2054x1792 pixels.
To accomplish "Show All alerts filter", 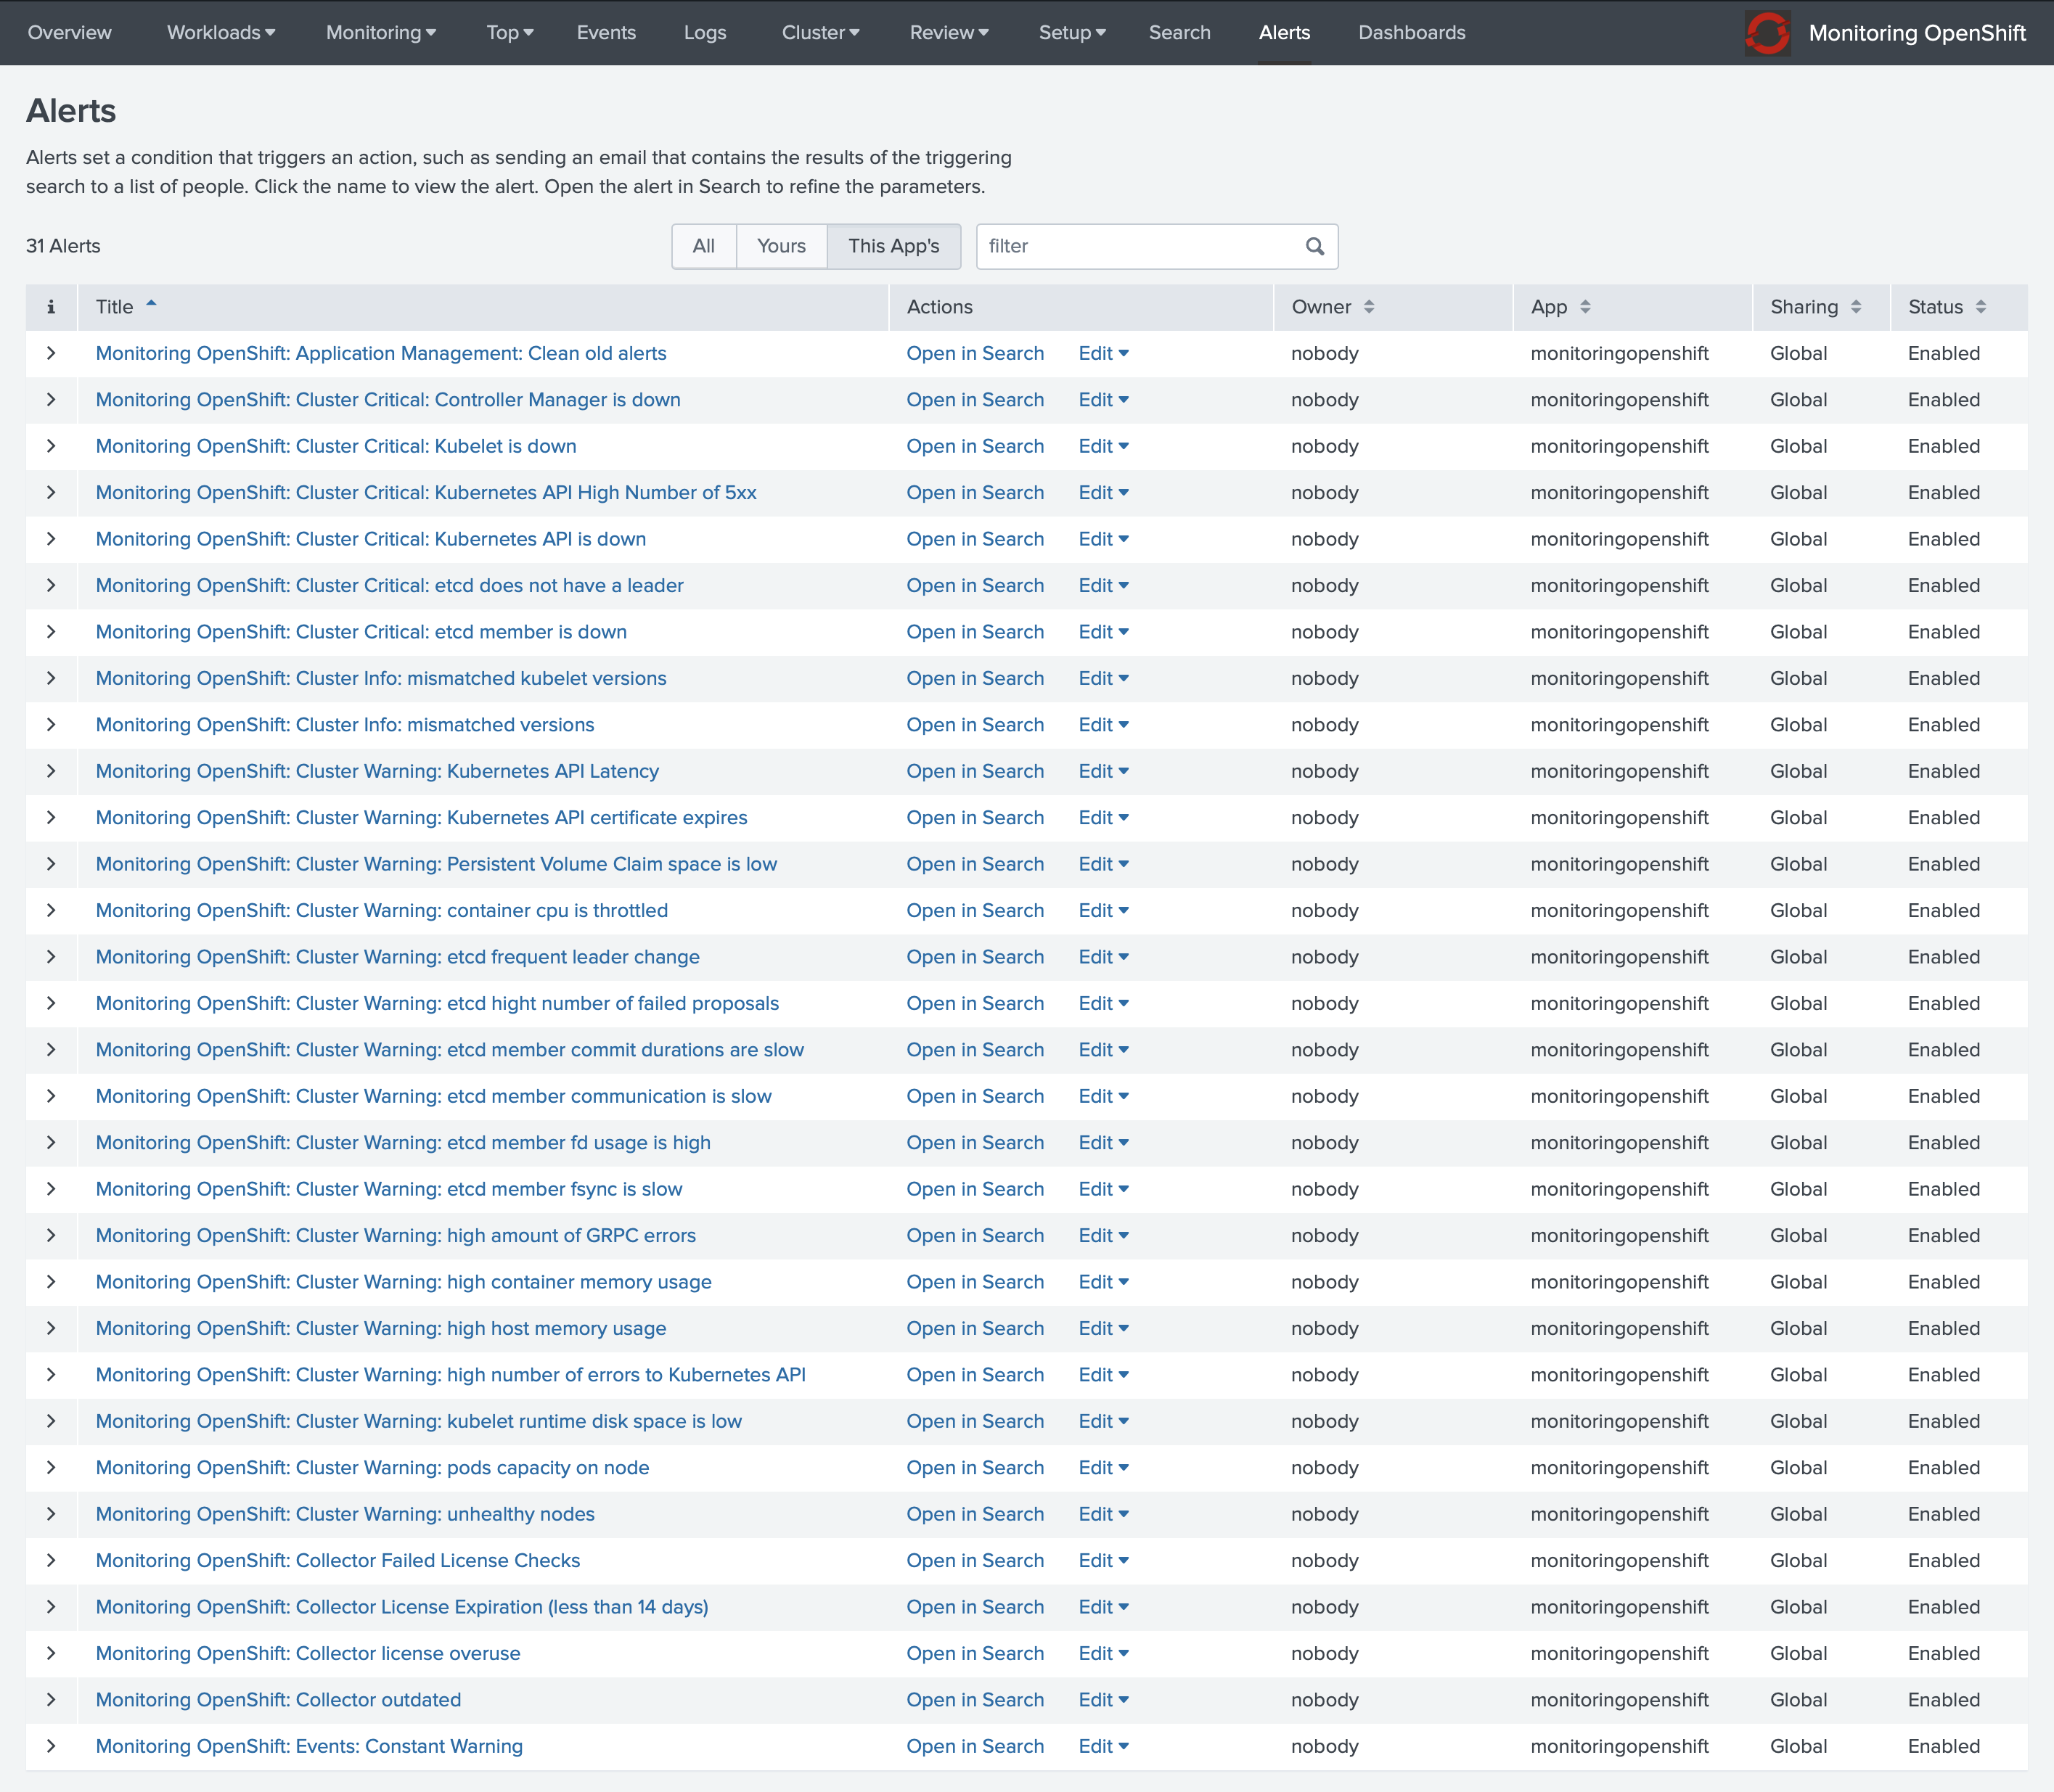I will pos(704,246).
